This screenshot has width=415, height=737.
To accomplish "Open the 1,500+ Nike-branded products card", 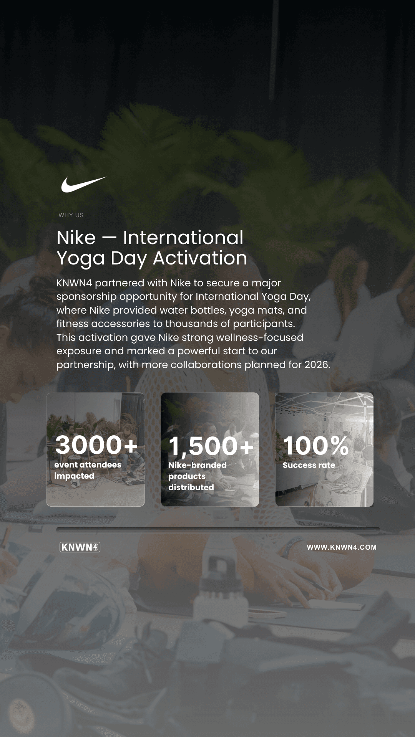I will [x=210, y=449].
